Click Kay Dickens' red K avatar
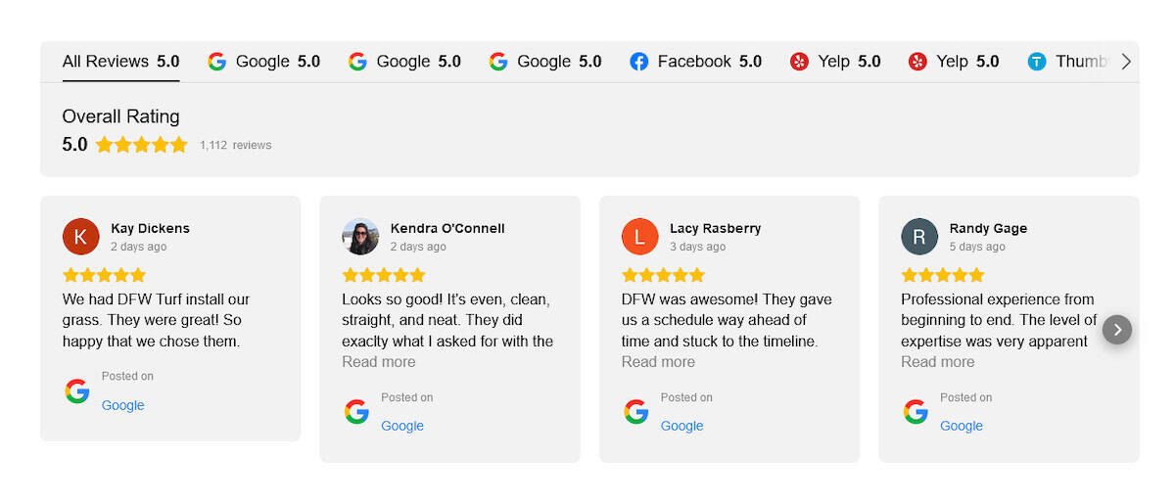This screenshot has width=1175, height=503. coord(80,237)
